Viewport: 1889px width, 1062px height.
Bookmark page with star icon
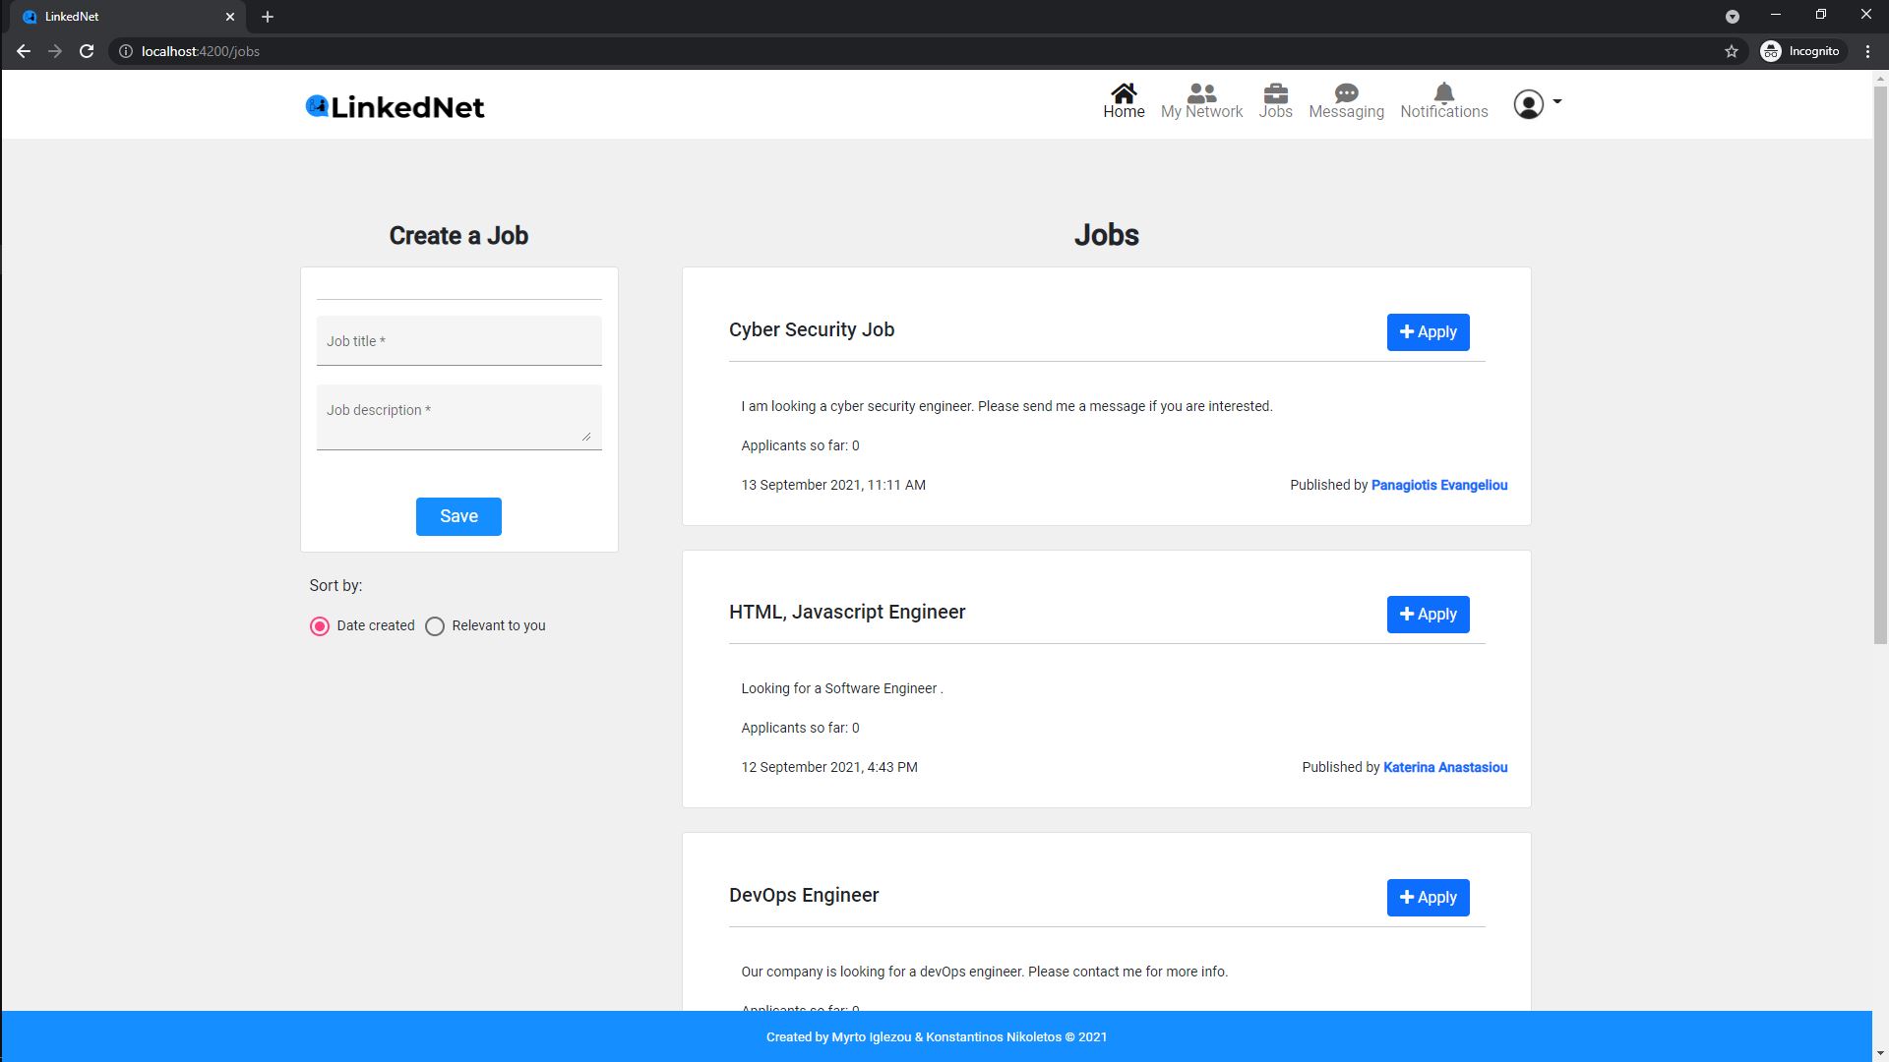click(1732, 51)
